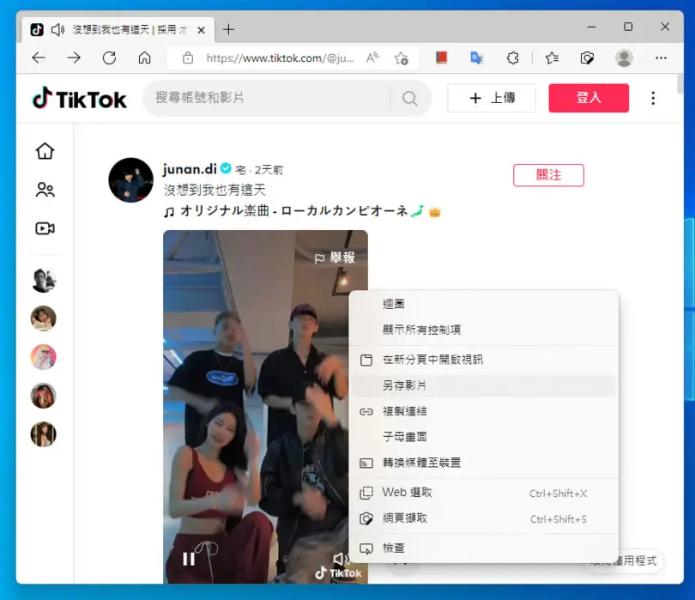The width and height of the screenshot is (695, 600).
Task: Click the 舉報 report flag on video
Action: 335,258
